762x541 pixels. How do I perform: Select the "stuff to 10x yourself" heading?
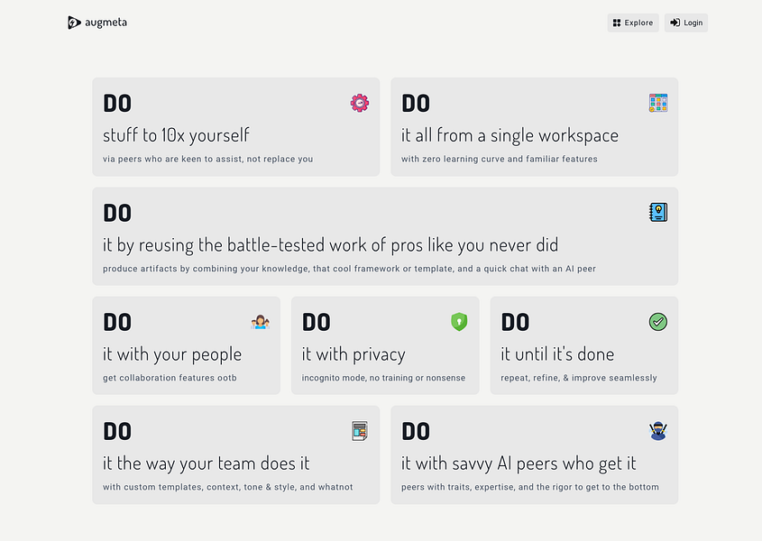[176, 136]
